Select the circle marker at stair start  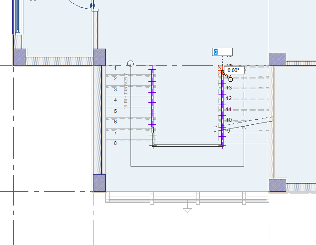pyautogui.click(x=131, y=64)
